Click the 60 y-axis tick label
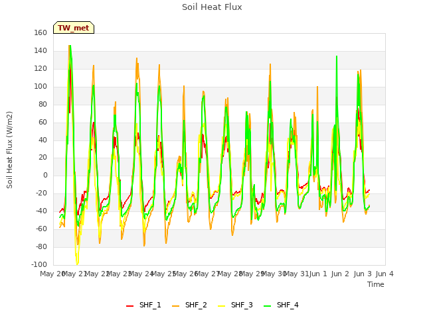This screenshot has width=425, height=318. coord(42,122)
